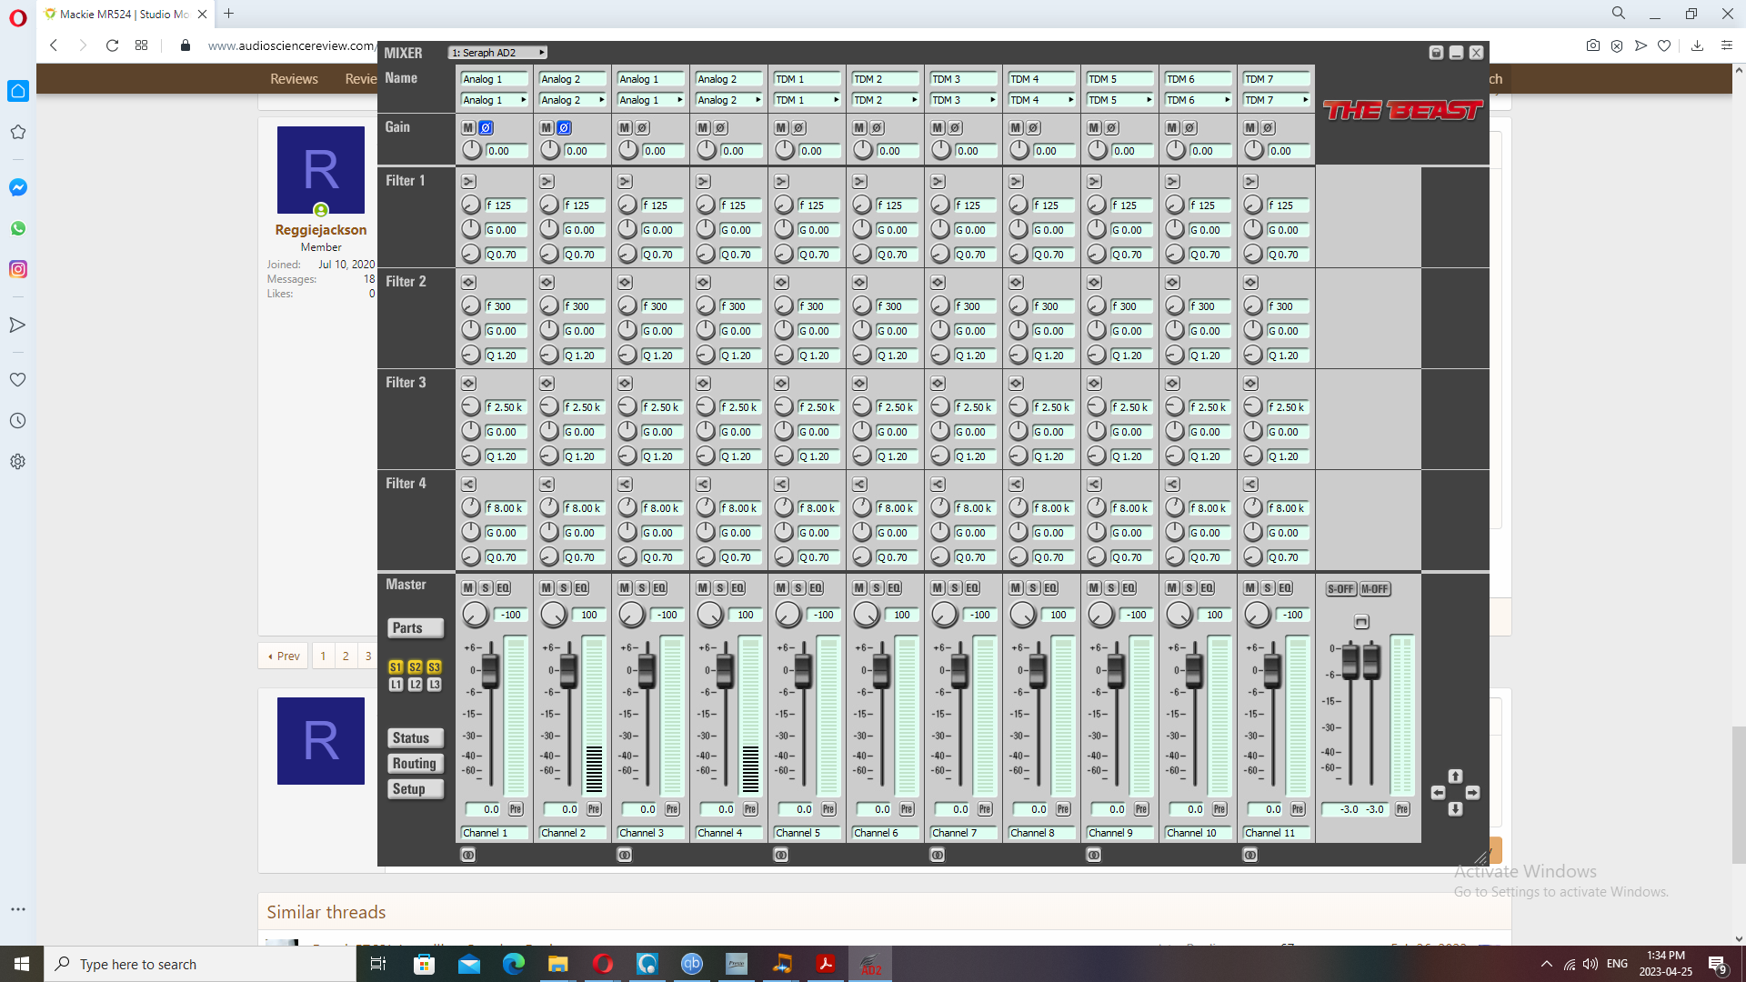Image resolution: width=1746 pixels, height=982 pixels.
Task: Open TDM 5 input source dropdown
Action: [1119, 100]
